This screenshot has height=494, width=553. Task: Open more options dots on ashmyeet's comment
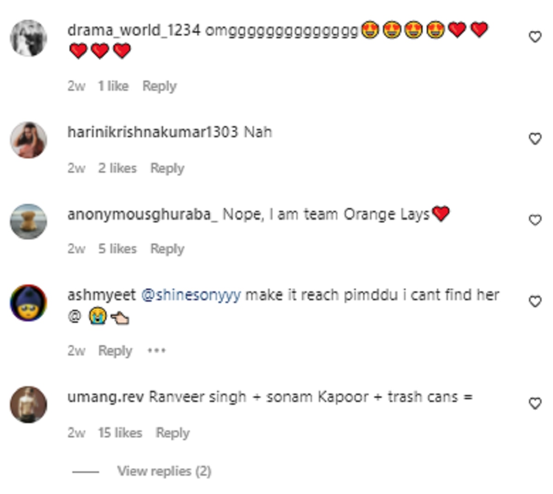[156, 351]
